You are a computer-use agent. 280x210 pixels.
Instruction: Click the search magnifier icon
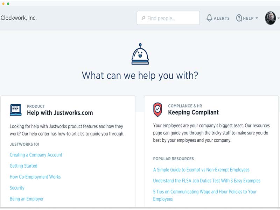(x=143, y=18)
